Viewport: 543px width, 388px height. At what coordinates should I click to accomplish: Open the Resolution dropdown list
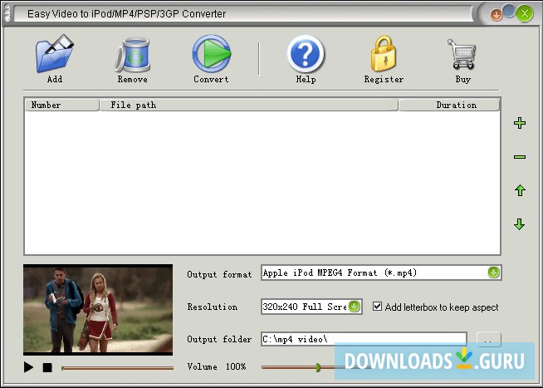pos(355,307)
